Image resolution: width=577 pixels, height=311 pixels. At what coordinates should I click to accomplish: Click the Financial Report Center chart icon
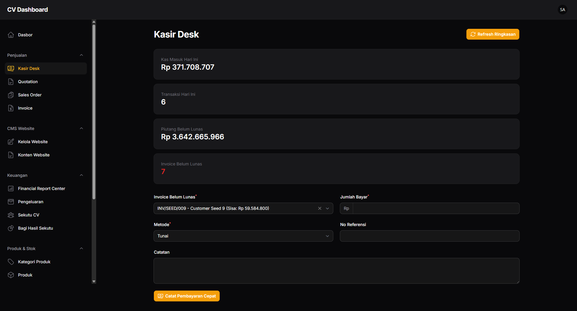[x=11, y=188]
